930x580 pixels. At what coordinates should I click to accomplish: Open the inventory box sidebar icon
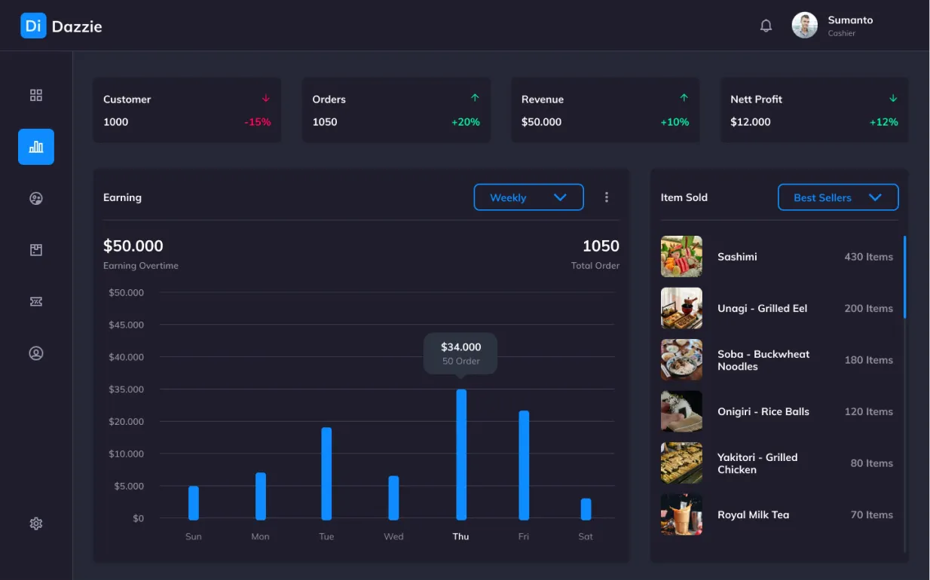tap(36, 250)
